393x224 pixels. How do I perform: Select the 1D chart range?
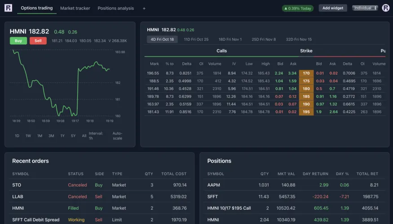click(17, 136)
